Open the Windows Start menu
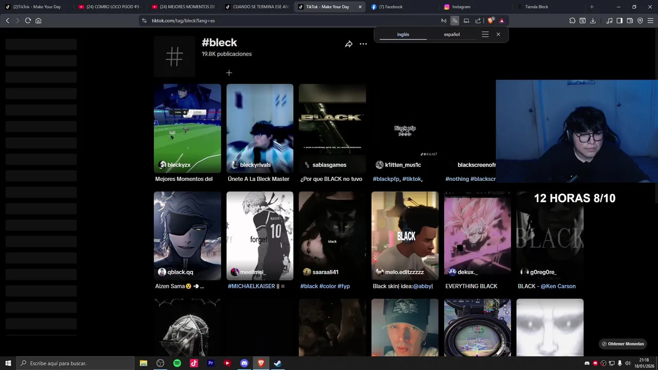This screenshot has height=370, width=658. click(x=8, y=363)
